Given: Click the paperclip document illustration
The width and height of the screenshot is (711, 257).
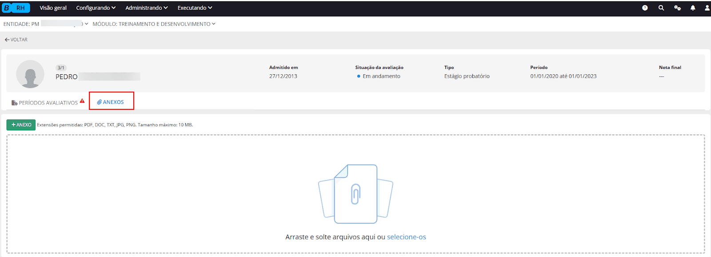Looking at the screenshot, I should (x=355, y=194).
